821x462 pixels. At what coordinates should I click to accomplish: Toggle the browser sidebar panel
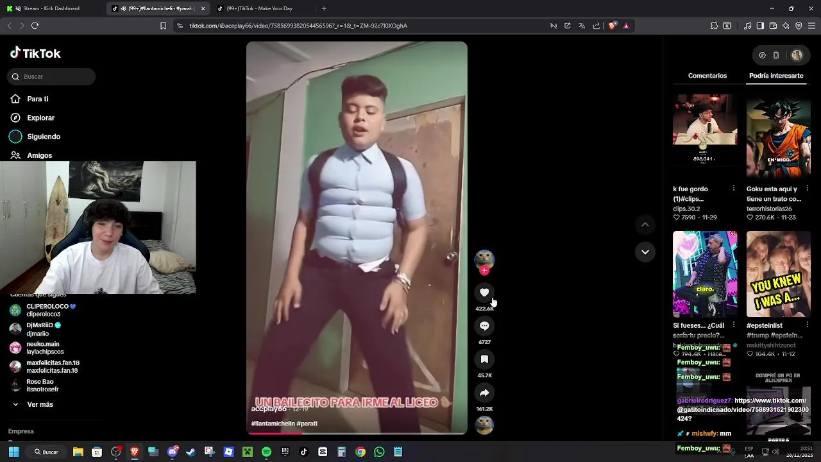(760, 26)
